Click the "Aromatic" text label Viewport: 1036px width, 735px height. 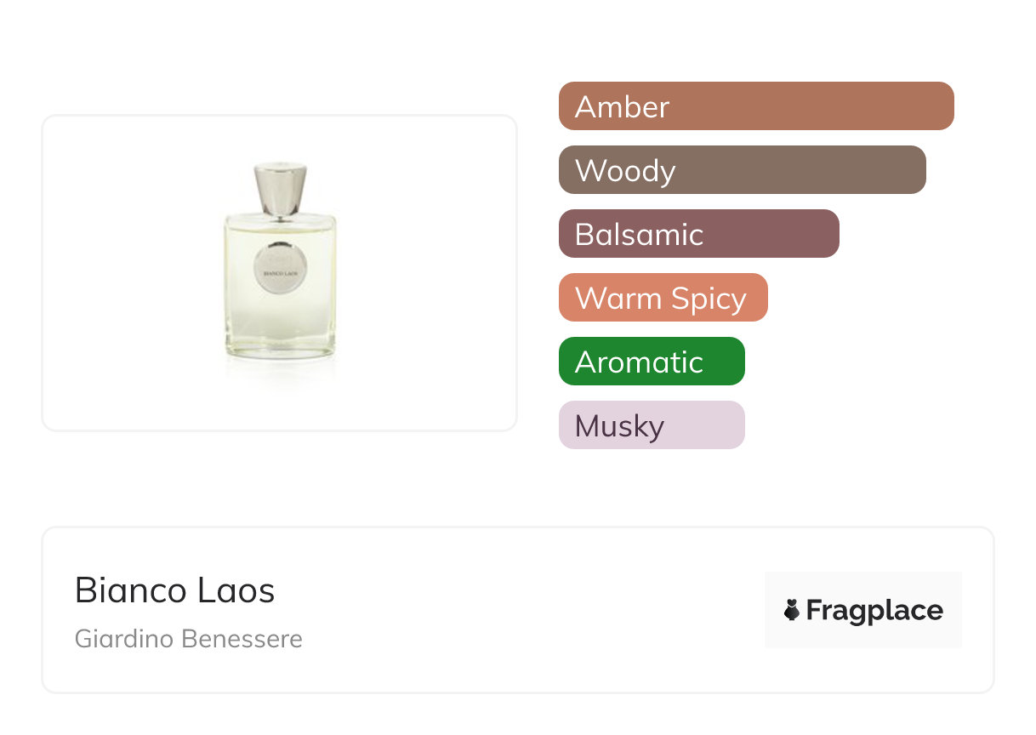[639, 362]
